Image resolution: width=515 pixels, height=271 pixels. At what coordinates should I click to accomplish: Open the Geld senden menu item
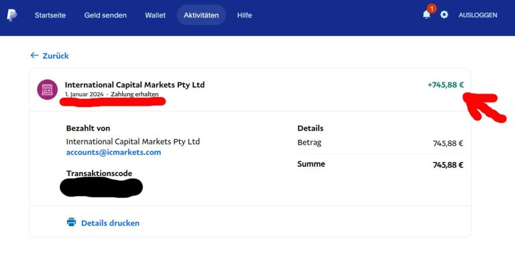[x=105, y=15]
